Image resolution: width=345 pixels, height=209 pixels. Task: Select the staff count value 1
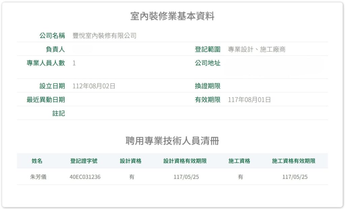click(74, 63)
